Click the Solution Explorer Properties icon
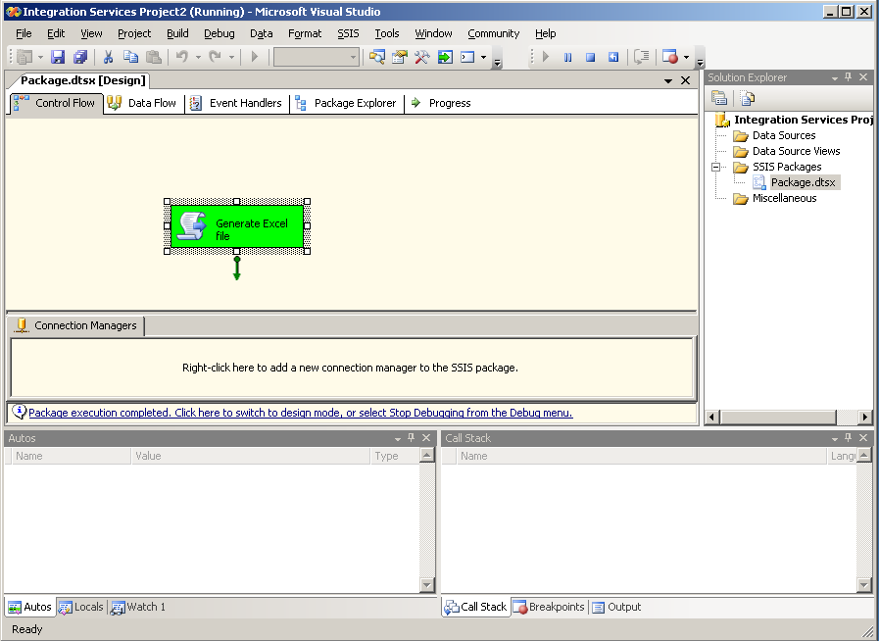The image size is (879, 641). pos(719,98)
